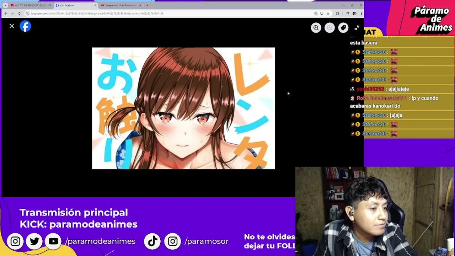Screen dimensions: 455x256
Task: Expand the tab search dropdown
Action: click(5, 5)
